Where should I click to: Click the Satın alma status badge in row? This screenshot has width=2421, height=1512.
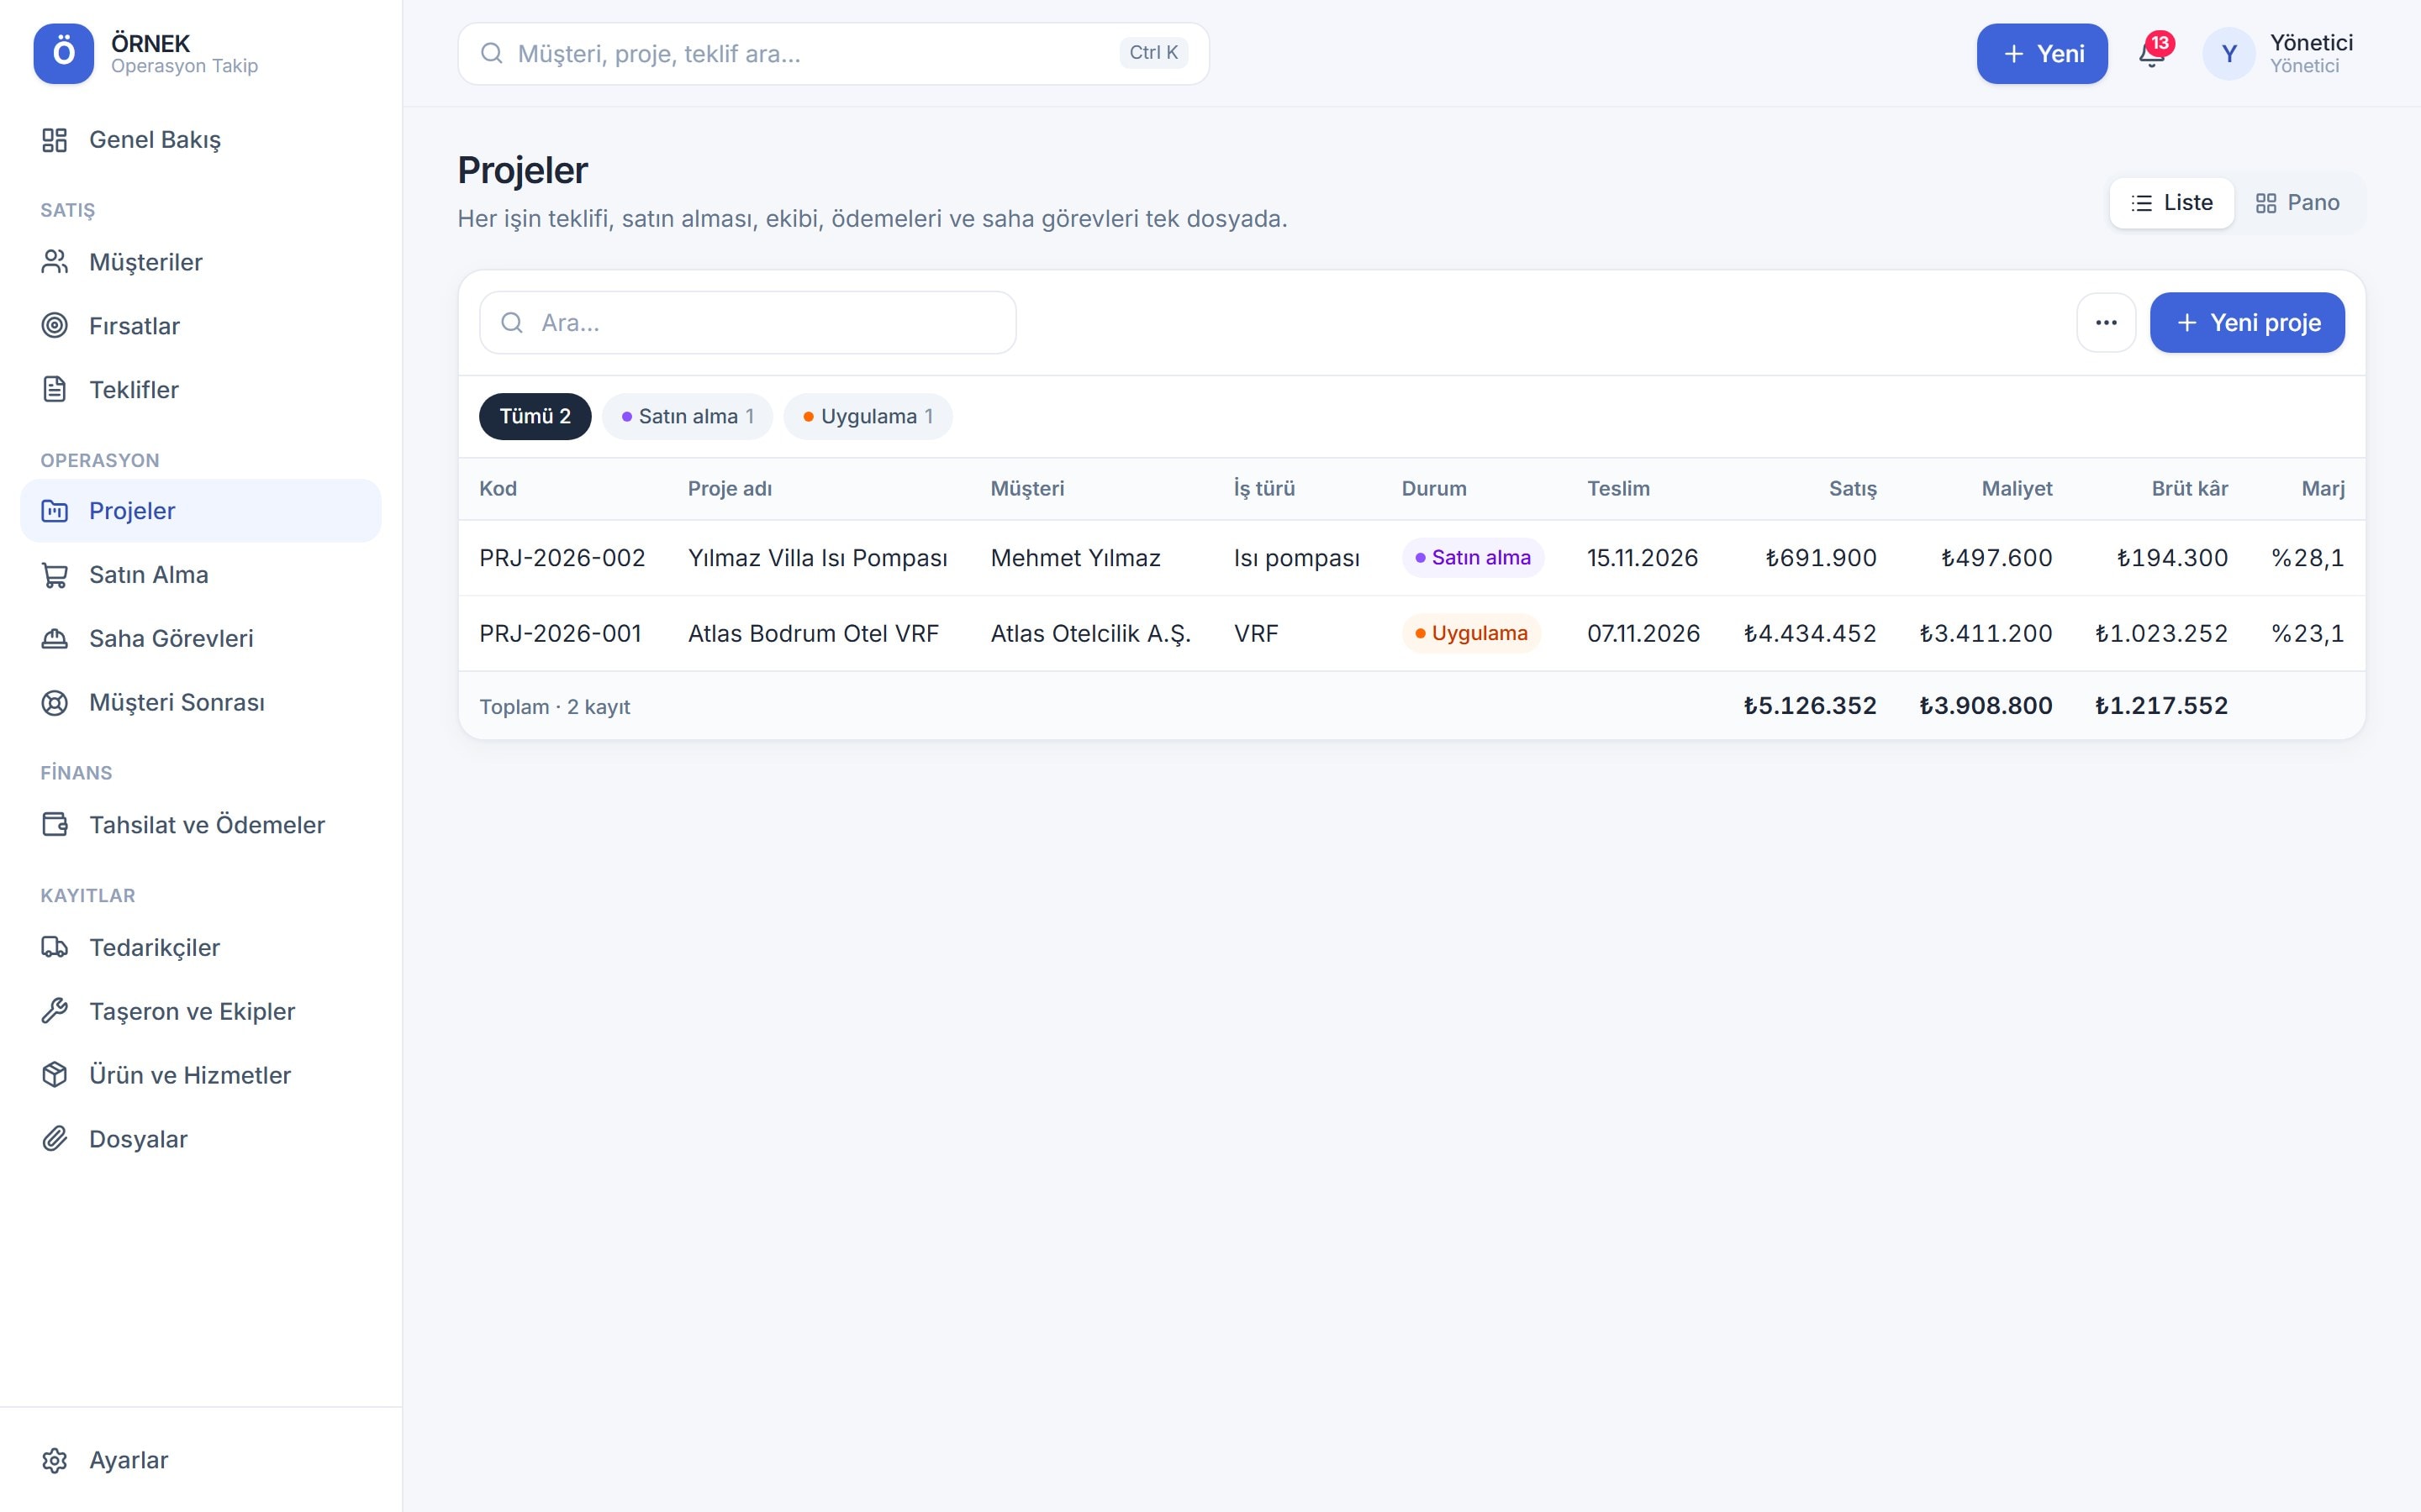1473,558
